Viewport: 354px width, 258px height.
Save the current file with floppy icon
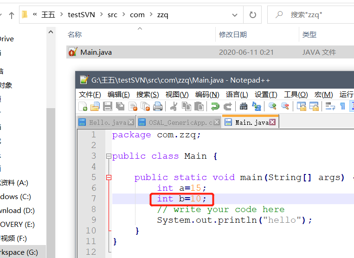108,106
